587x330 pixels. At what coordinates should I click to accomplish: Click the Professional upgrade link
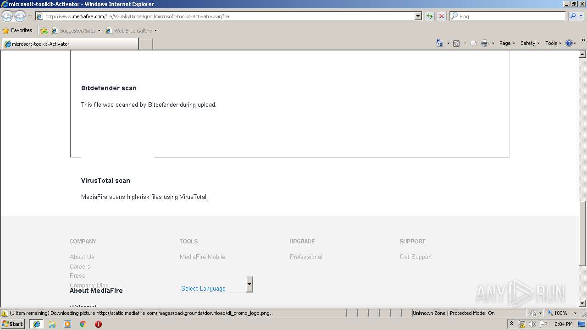(306, 257)
